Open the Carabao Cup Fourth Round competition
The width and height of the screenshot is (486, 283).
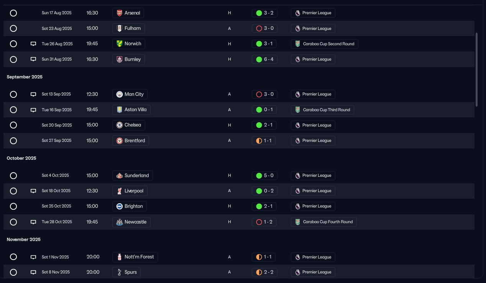pos(324,222)
